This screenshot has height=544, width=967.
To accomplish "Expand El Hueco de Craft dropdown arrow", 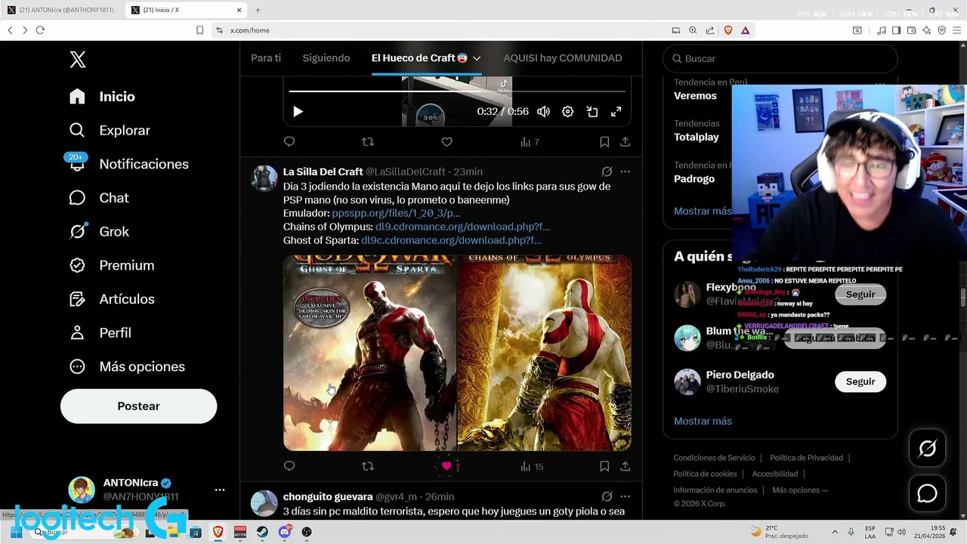I will pos(477,58).
